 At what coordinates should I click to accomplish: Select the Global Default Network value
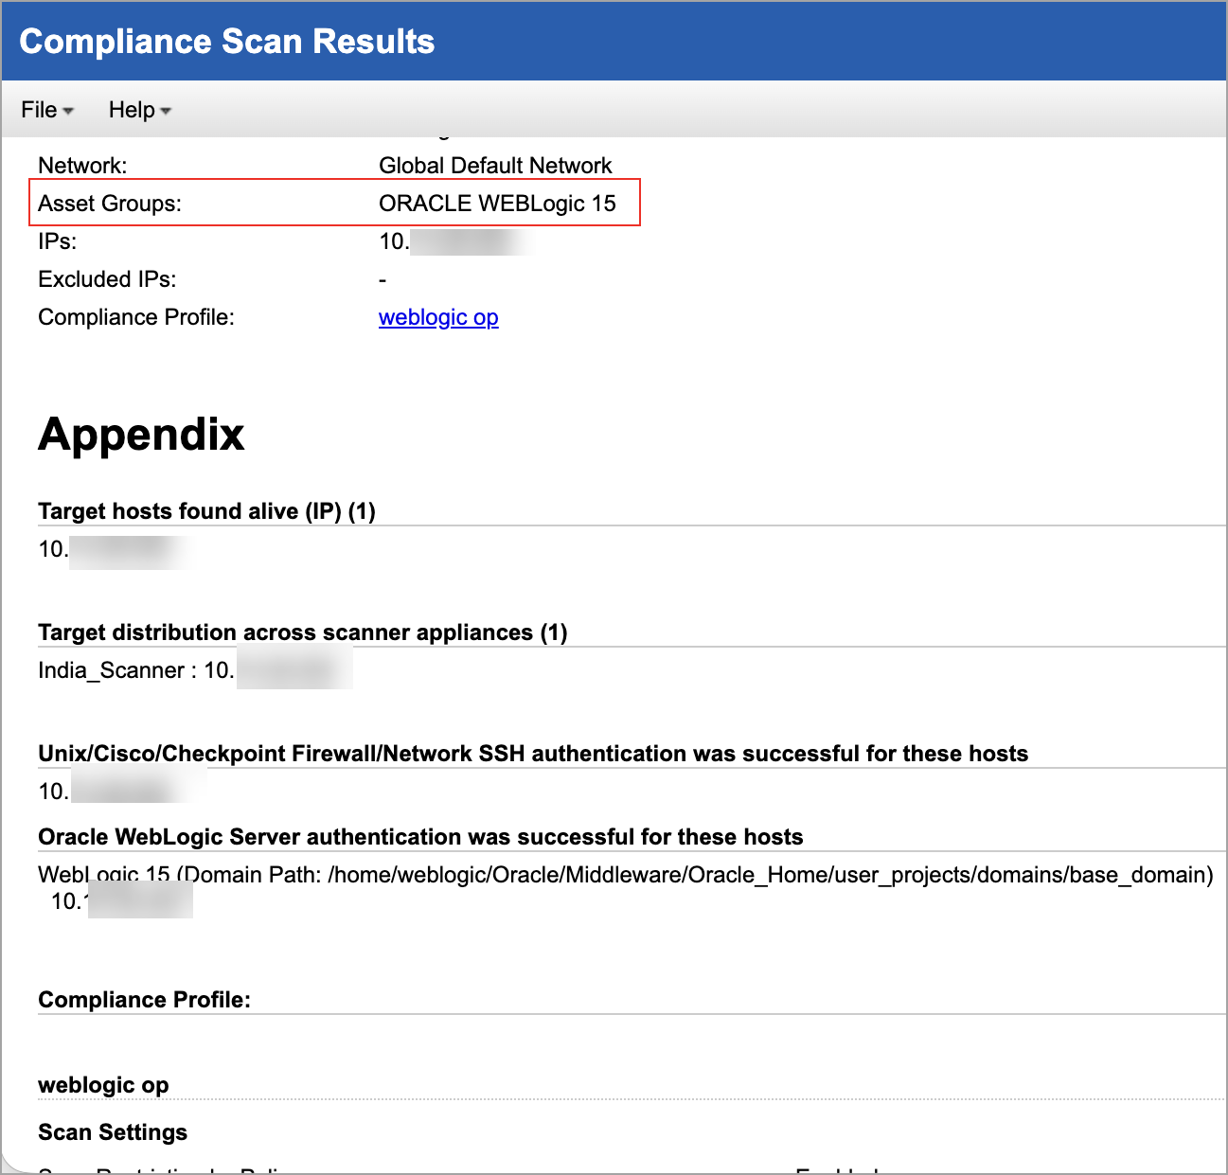coord(495,166)
